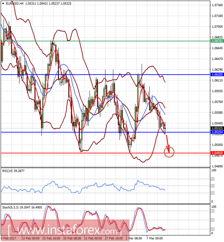Click the RSI 70 level marker
The width and height of the screenshot is (224, 242).
click(213, 179)
